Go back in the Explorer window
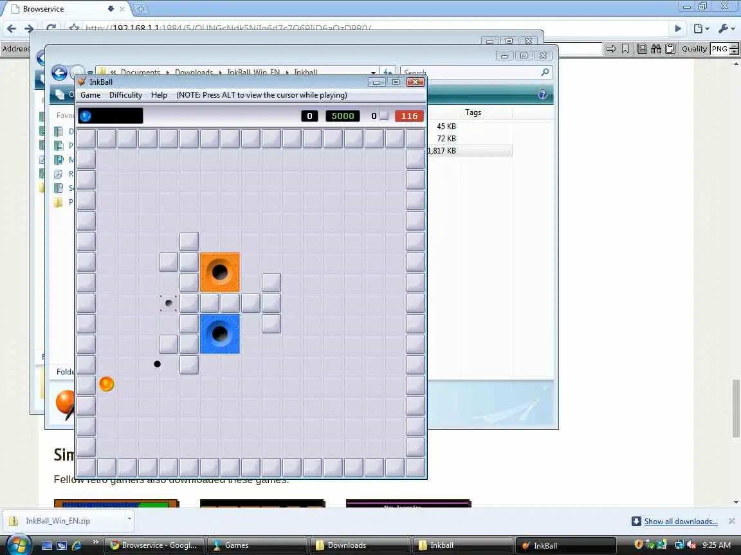741x555 pixels. 59,73
